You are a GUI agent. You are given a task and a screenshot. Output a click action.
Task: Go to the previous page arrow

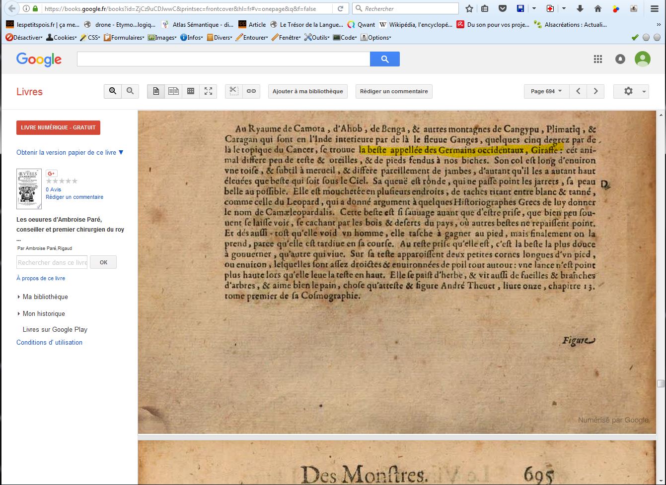[x=578, y=91]
